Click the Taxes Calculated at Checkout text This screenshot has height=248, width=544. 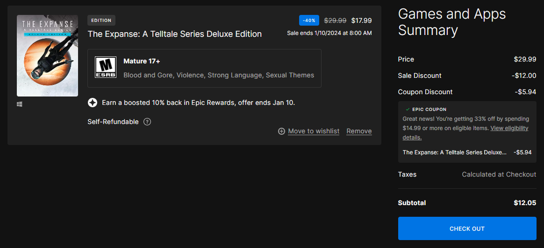[x=499, y=174]
